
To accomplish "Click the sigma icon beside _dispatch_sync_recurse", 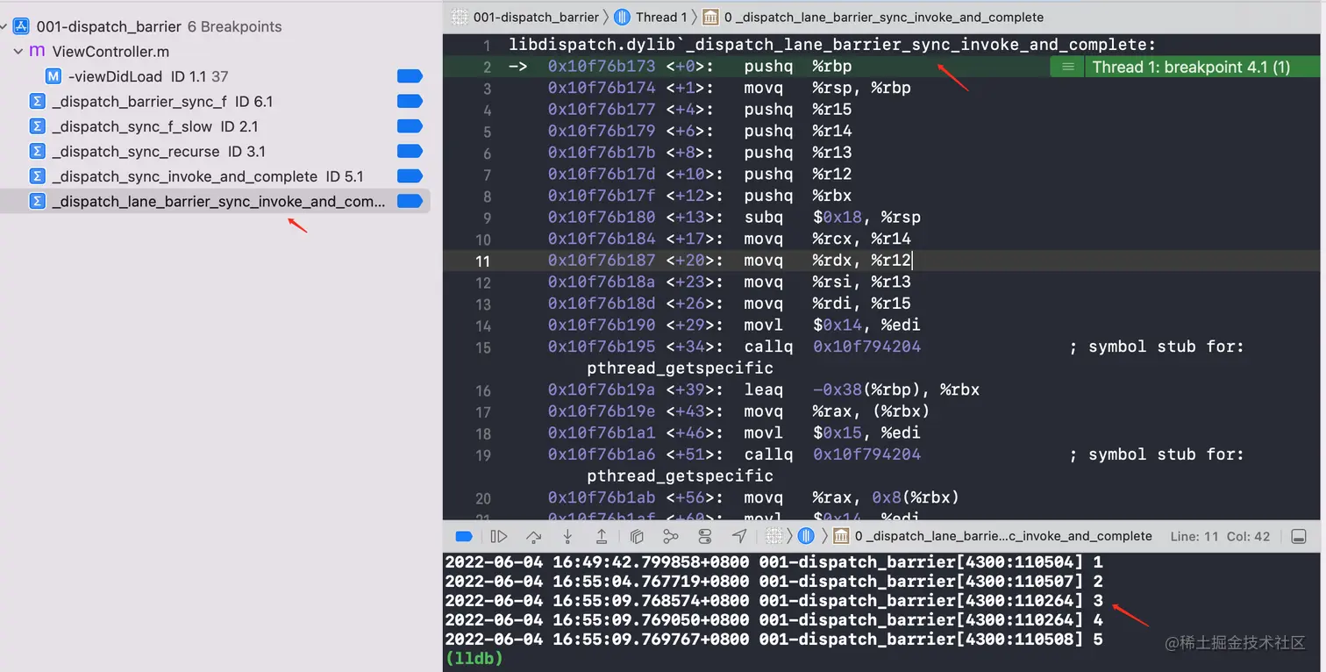I will click(38, 152).
